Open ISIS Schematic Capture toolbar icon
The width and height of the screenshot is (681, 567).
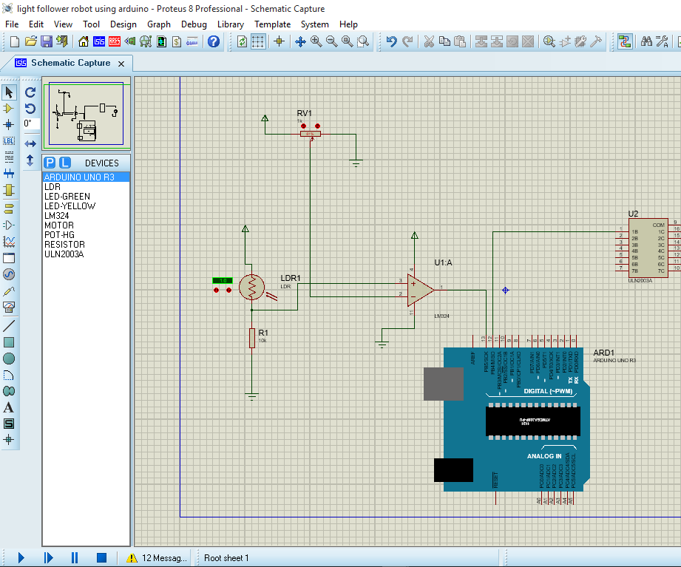coord(99,41)
